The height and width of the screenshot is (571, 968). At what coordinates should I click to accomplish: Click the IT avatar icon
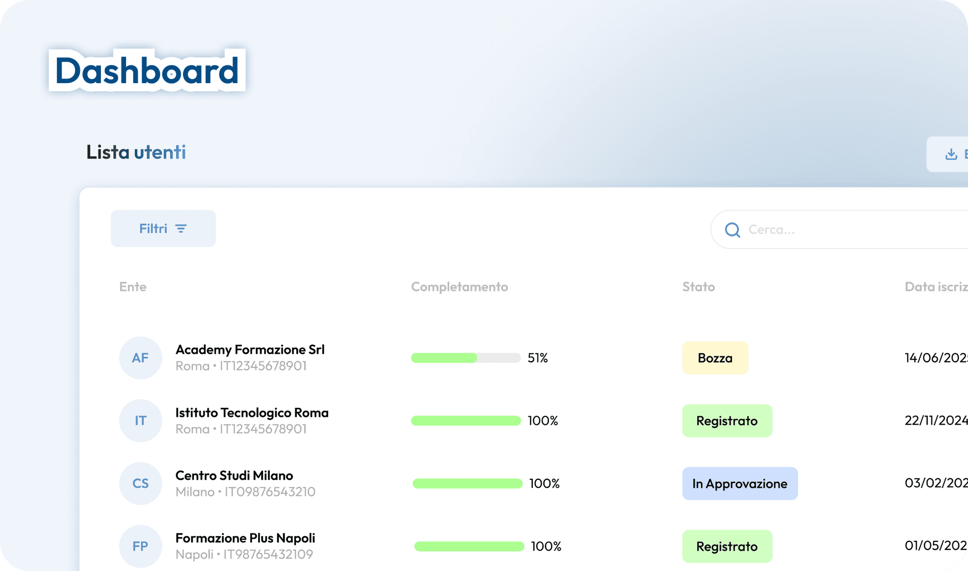[140, 421]
